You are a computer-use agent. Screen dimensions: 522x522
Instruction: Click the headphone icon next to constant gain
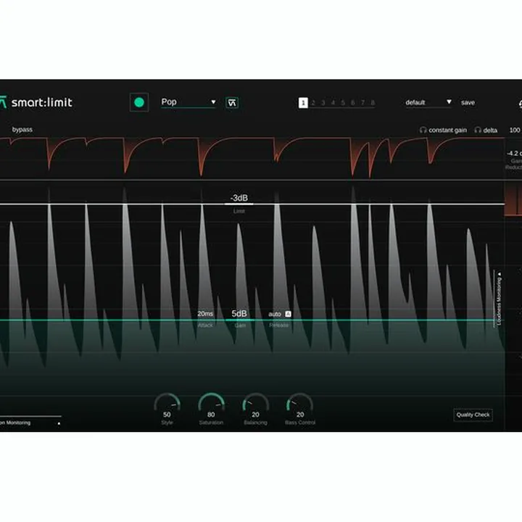pos(423,130)
